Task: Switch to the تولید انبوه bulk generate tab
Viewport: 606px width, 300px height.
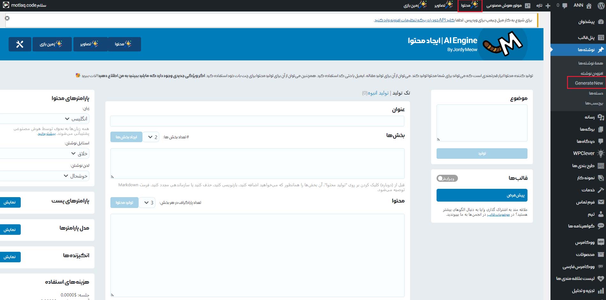Action: tap(378, 93)
